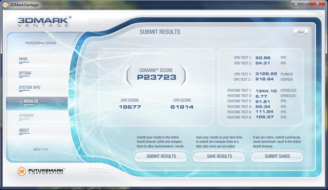Click the PLANS/S unit label

pos(287,74)
